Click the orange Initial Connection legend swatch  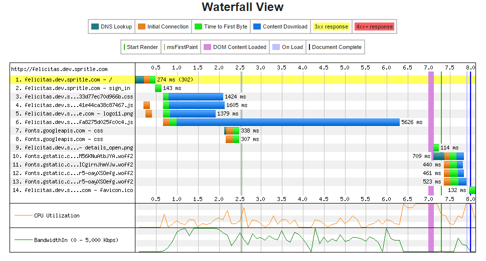point(142,26)
